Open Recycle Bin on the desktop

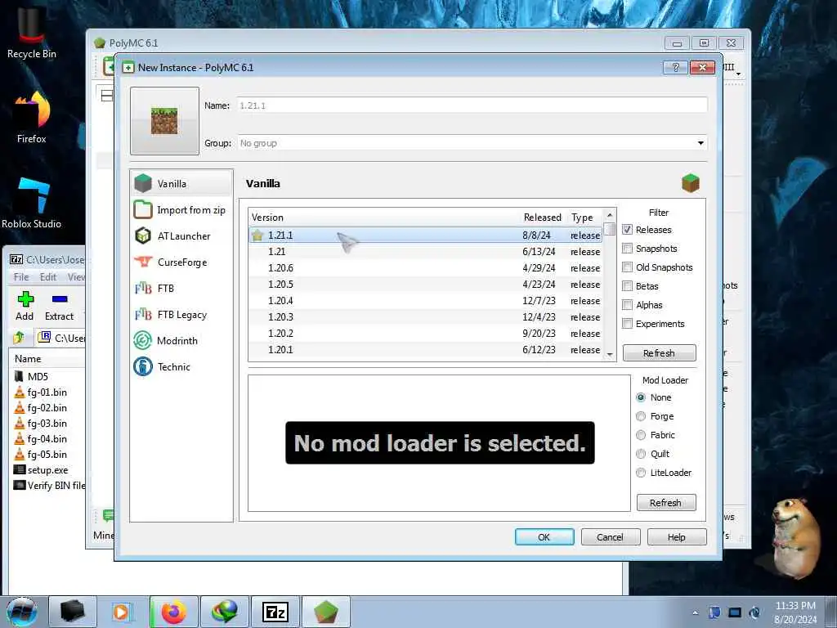(x=32, y=33)
